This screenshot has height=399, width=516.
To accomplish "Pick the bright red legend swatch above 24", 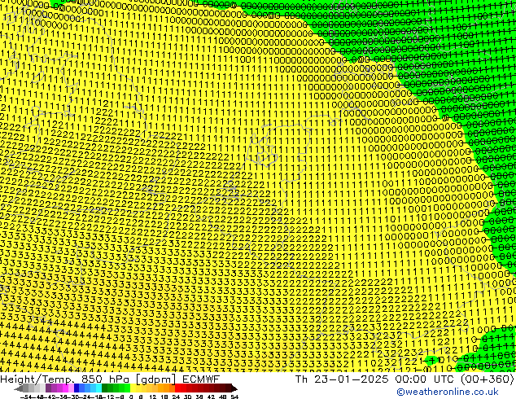I will click(177, 388).
